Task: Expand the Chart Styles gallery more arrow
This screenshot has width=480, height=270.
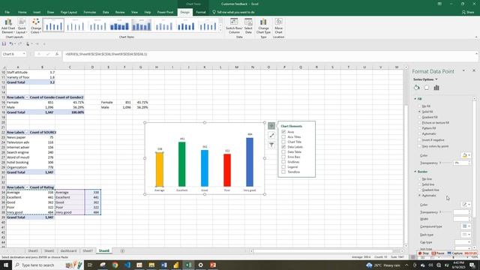Action: 220,31
